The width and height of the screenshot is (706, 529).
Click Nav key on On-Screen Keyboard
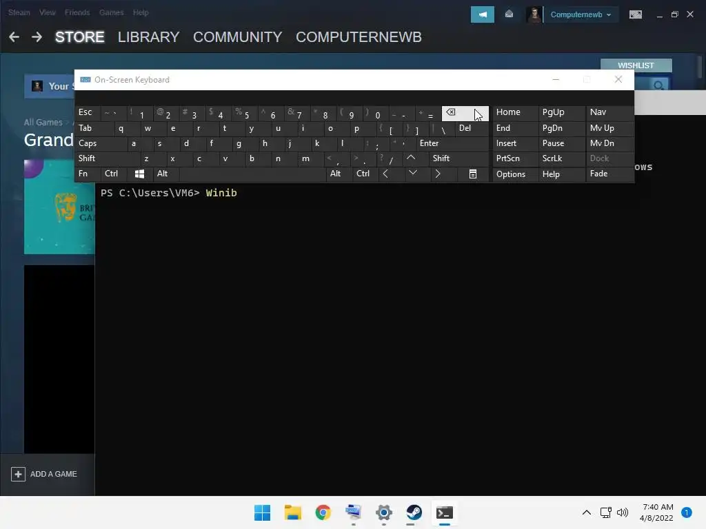[610, 112]
